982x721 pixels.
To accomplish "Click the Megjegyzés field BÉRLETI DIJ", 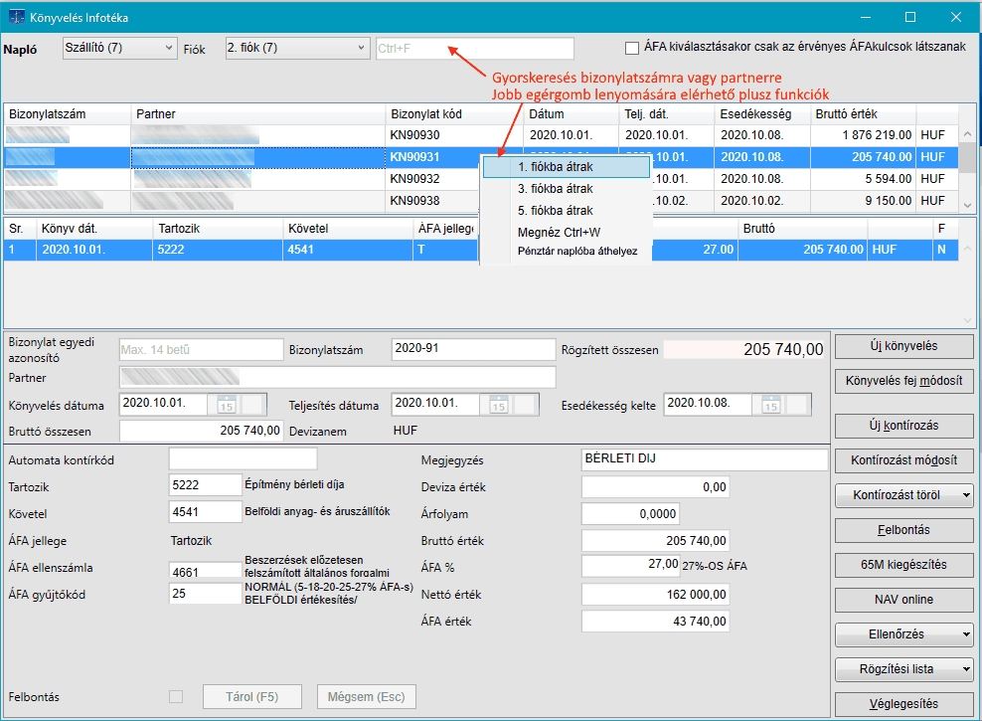I will (705, 459).
